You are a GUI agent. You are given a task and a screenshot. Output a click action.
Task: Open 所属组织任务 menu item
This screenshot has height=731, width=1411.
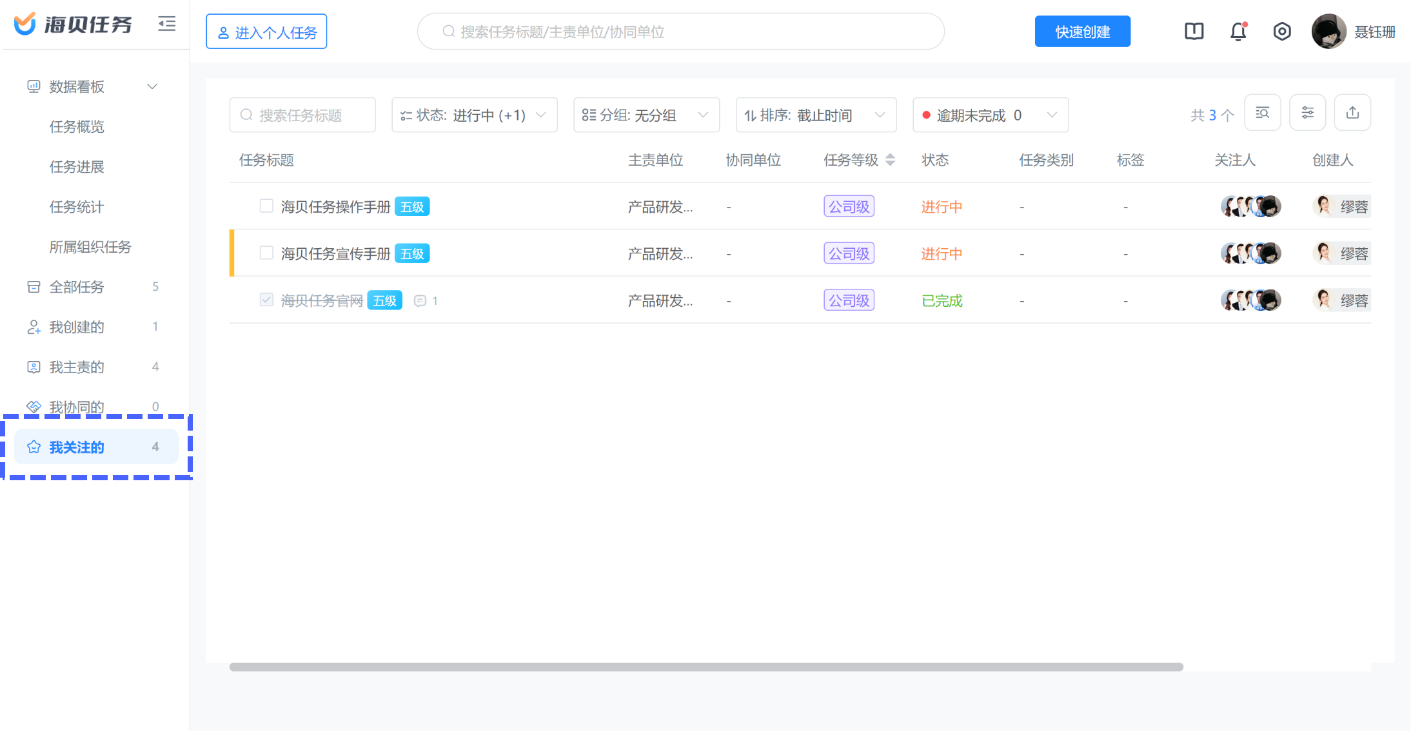tap(90, 247)
